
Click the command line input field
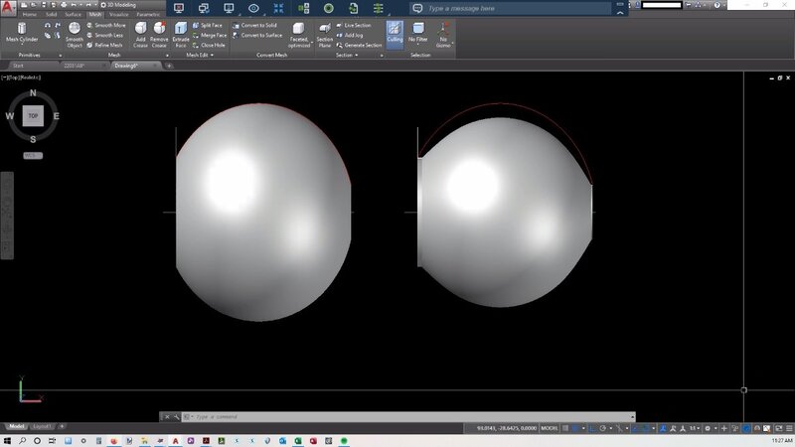(x=298, y=416)
